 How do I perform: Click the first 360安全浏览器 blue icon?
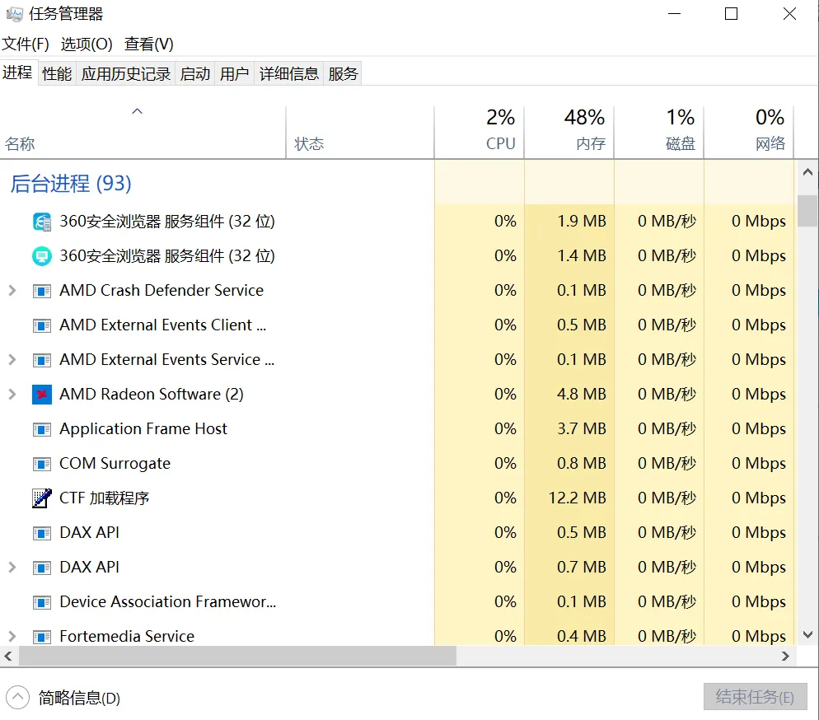[41, 222]
